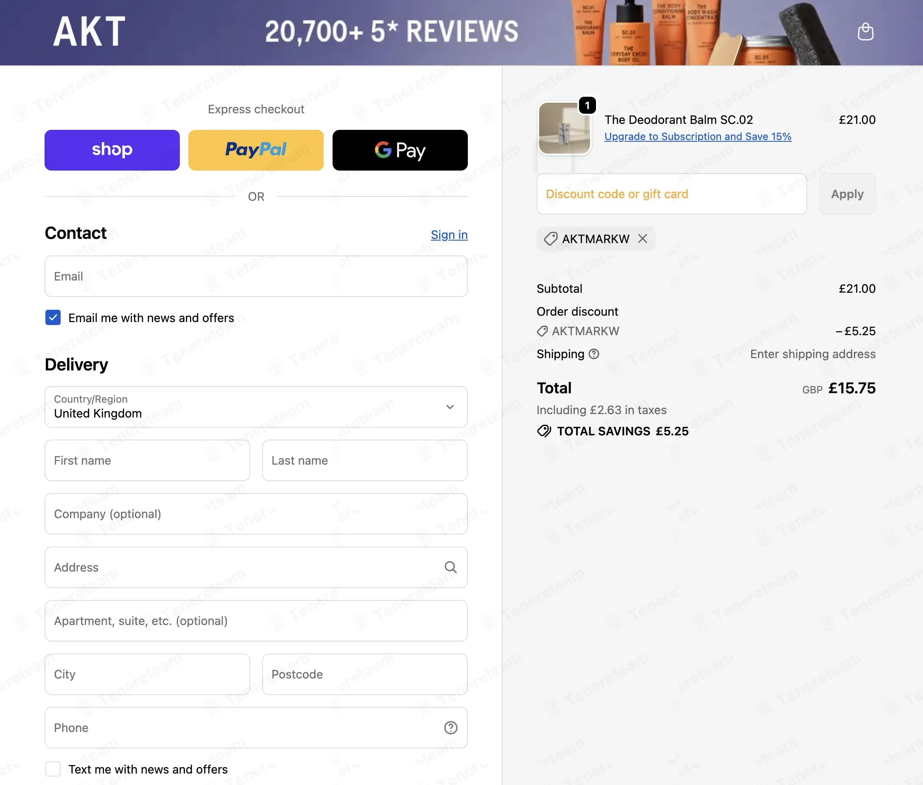923x785 pixels.
Task: Click the Subtotal amount £21.00
Action: (857, 289)
